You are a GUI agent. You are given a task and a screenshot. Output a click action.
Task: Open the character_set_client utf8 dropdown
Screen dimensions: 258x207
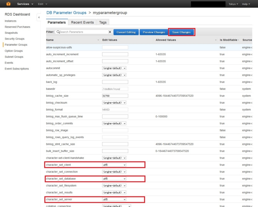[x=114, y=165]
